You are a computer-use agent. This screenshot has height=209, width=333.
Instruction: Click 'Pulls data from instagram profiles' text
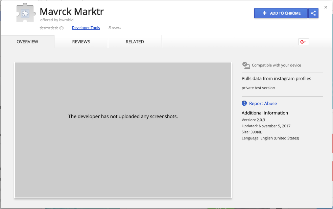click(276, 79)
